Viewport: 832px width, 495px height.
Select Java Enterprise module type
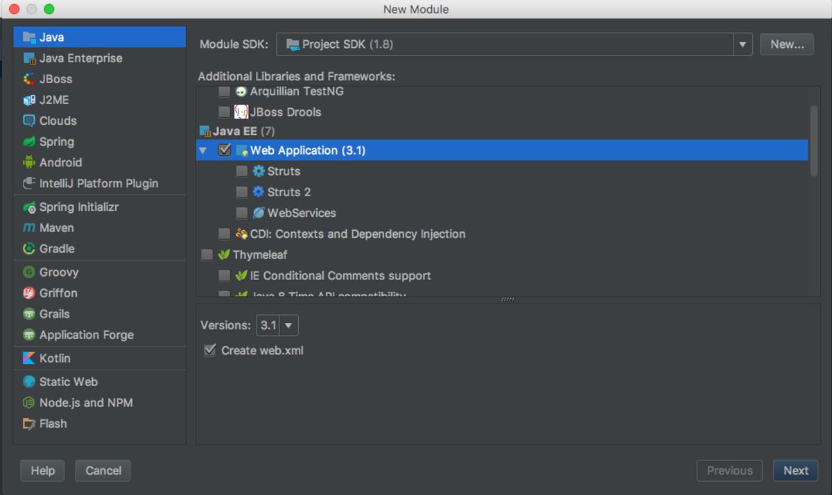coord(80,58)
